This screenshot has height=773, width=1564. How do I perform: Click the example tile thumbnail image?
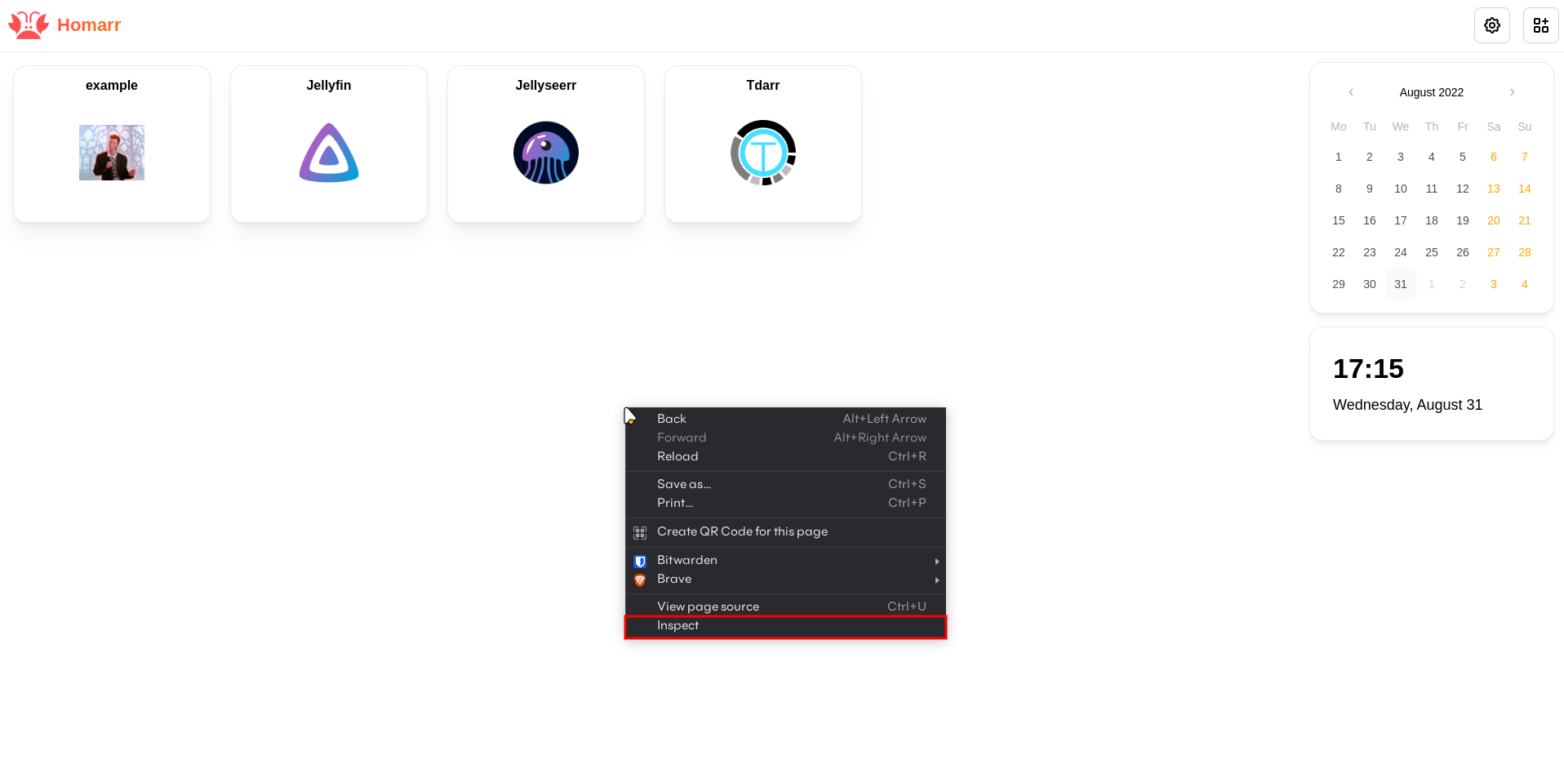click(112, 153)
